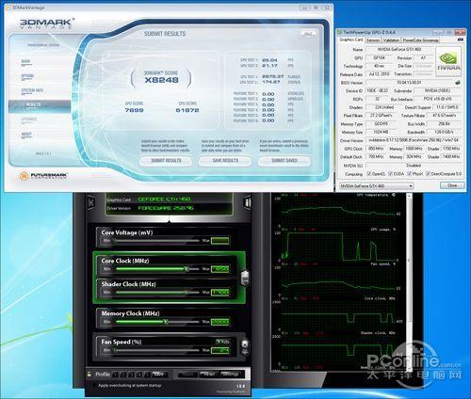Click the Driver Version field in GPU-Z

(x=414, y=140)
